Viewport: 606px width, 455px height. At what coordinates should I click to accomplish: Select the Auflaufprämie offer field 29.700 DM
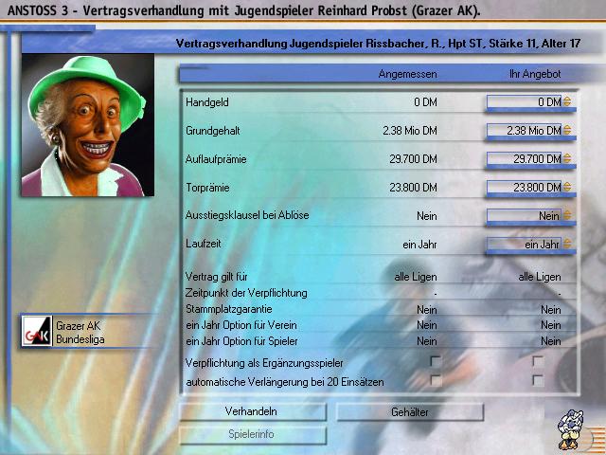(x=524, y=158)
